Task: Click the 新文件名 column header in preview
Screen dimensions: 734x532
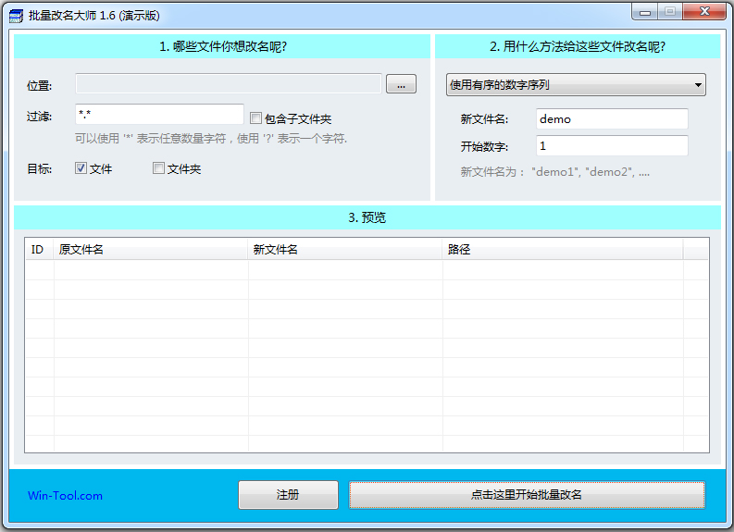Action: 345,250
